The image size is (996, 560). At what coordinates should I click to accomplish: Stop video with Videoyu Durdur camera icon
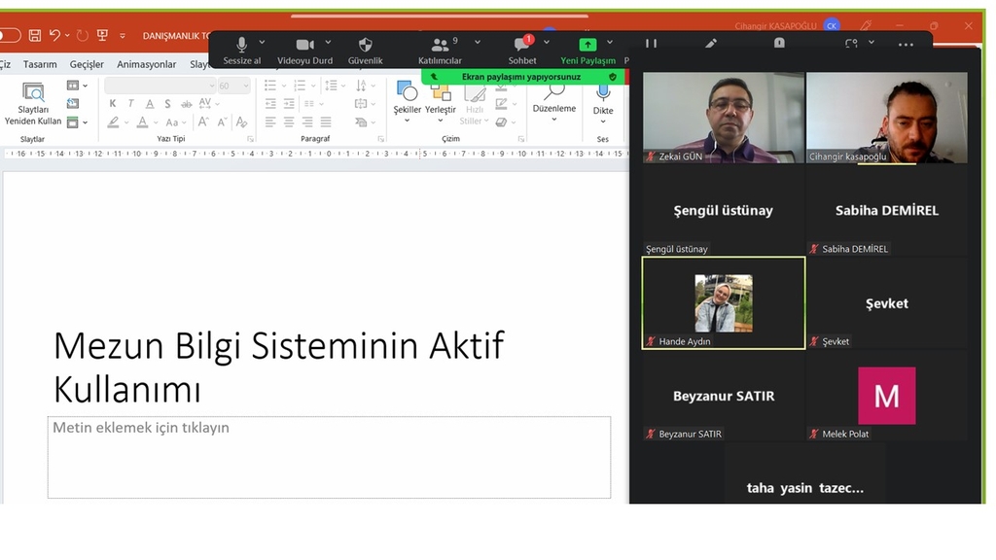click(x=304, y=45)
